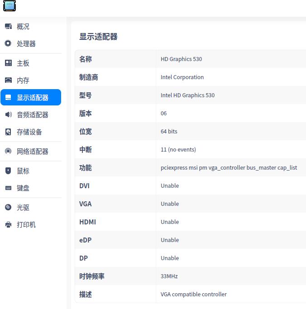This screenshot has width=306, height=309.
Task: Click the Unable value in HDMI row
Action: (170, 222)
